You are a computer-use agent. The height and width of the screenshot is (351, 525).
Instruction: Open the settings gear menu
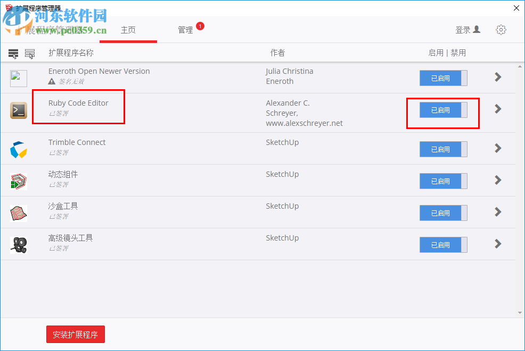pyautogui.click(x=501, y=30)
